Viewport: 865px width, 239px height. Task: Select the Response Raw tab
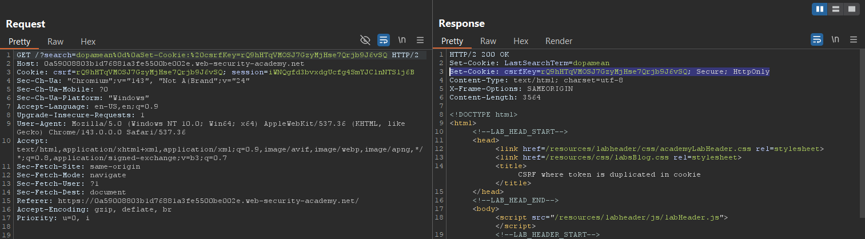click(488, 41)
